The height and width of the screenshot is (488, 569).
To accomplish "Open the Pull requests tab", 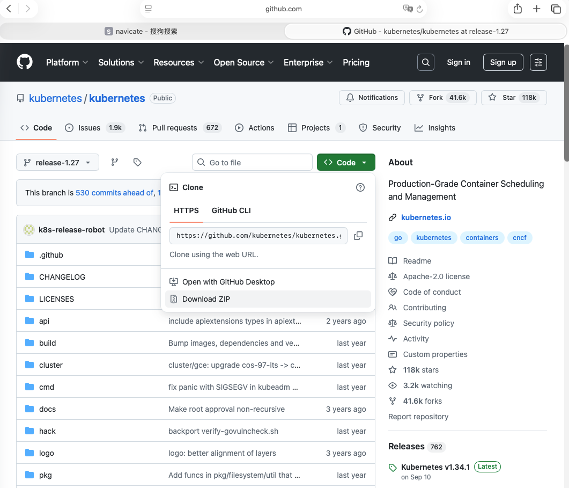I will pyautogui.click(x=180, y=128).
